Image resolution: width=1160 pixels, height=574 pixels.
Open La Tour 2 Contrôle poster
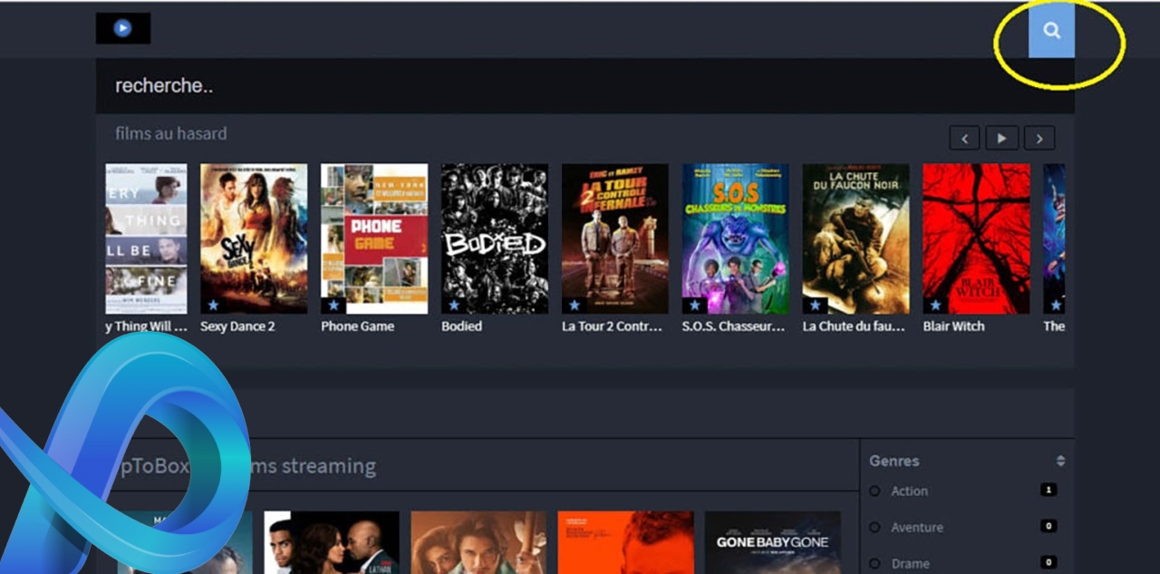(615, 238)
